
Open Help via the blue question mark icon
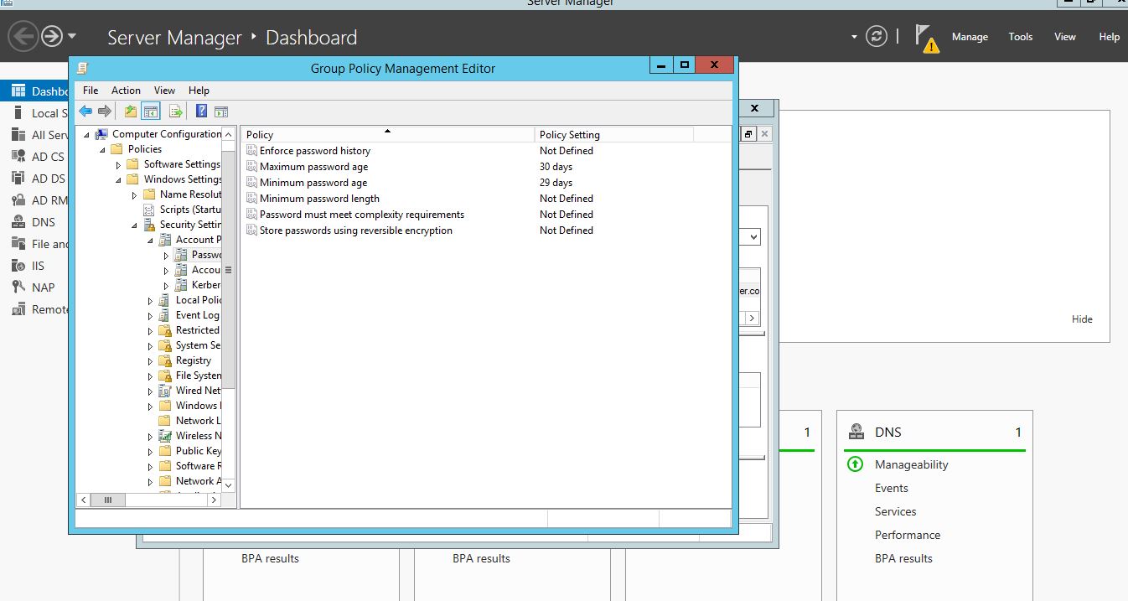201,111
